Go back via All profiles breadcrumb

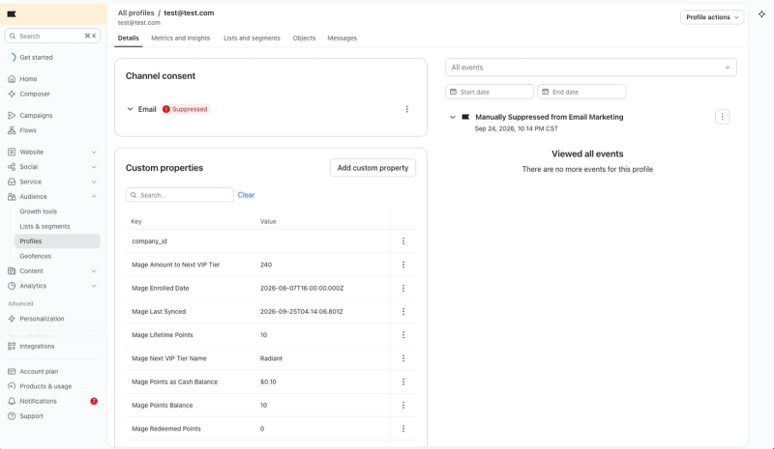(x=135, y=13)
